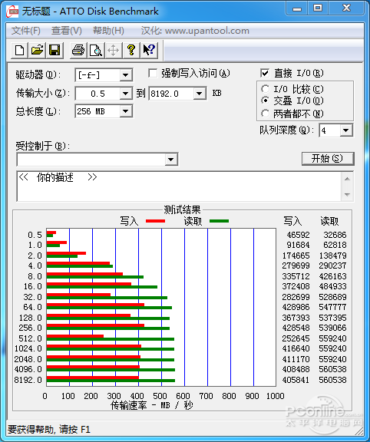Click the 汉化: www.upantool.com menu item
This screenshot has height=442, width=370.
click(x=195, y=31)
